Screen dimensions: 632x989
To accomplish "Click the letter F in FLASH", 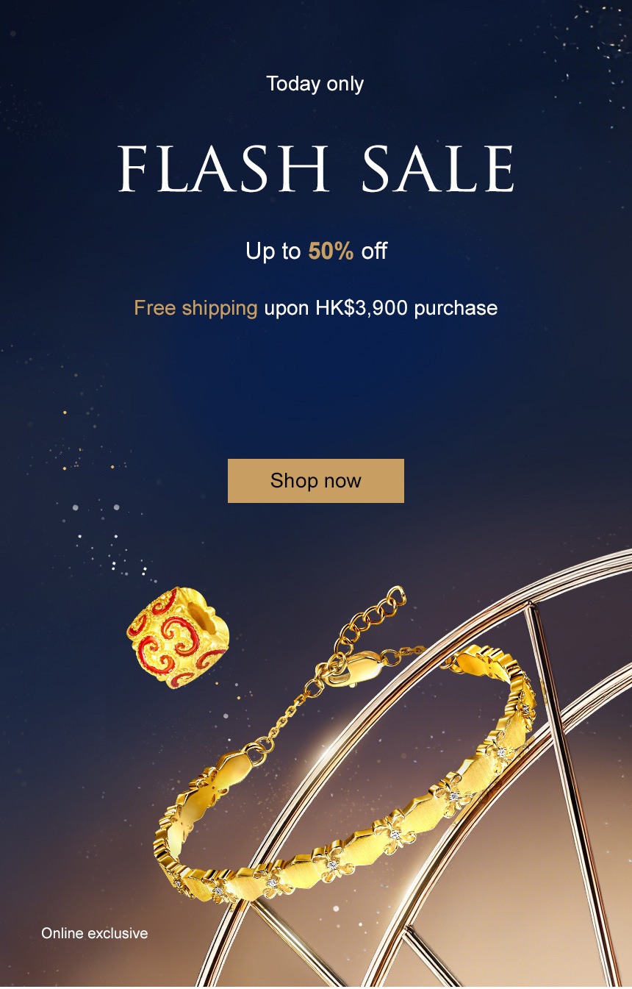I will [132, 169].
